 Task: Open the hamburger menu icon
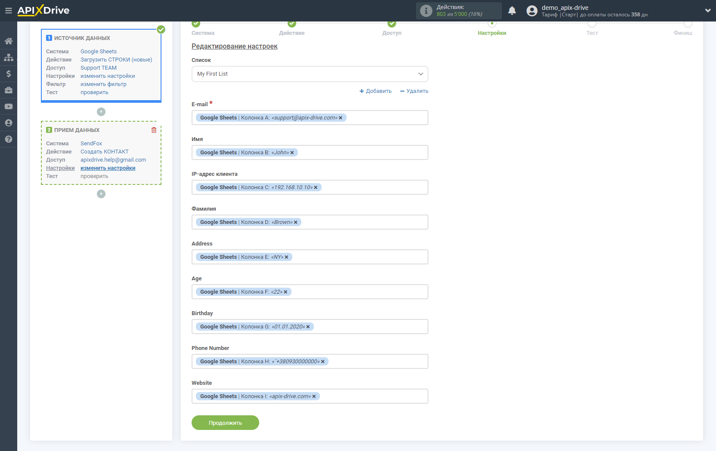click(8, 10)
